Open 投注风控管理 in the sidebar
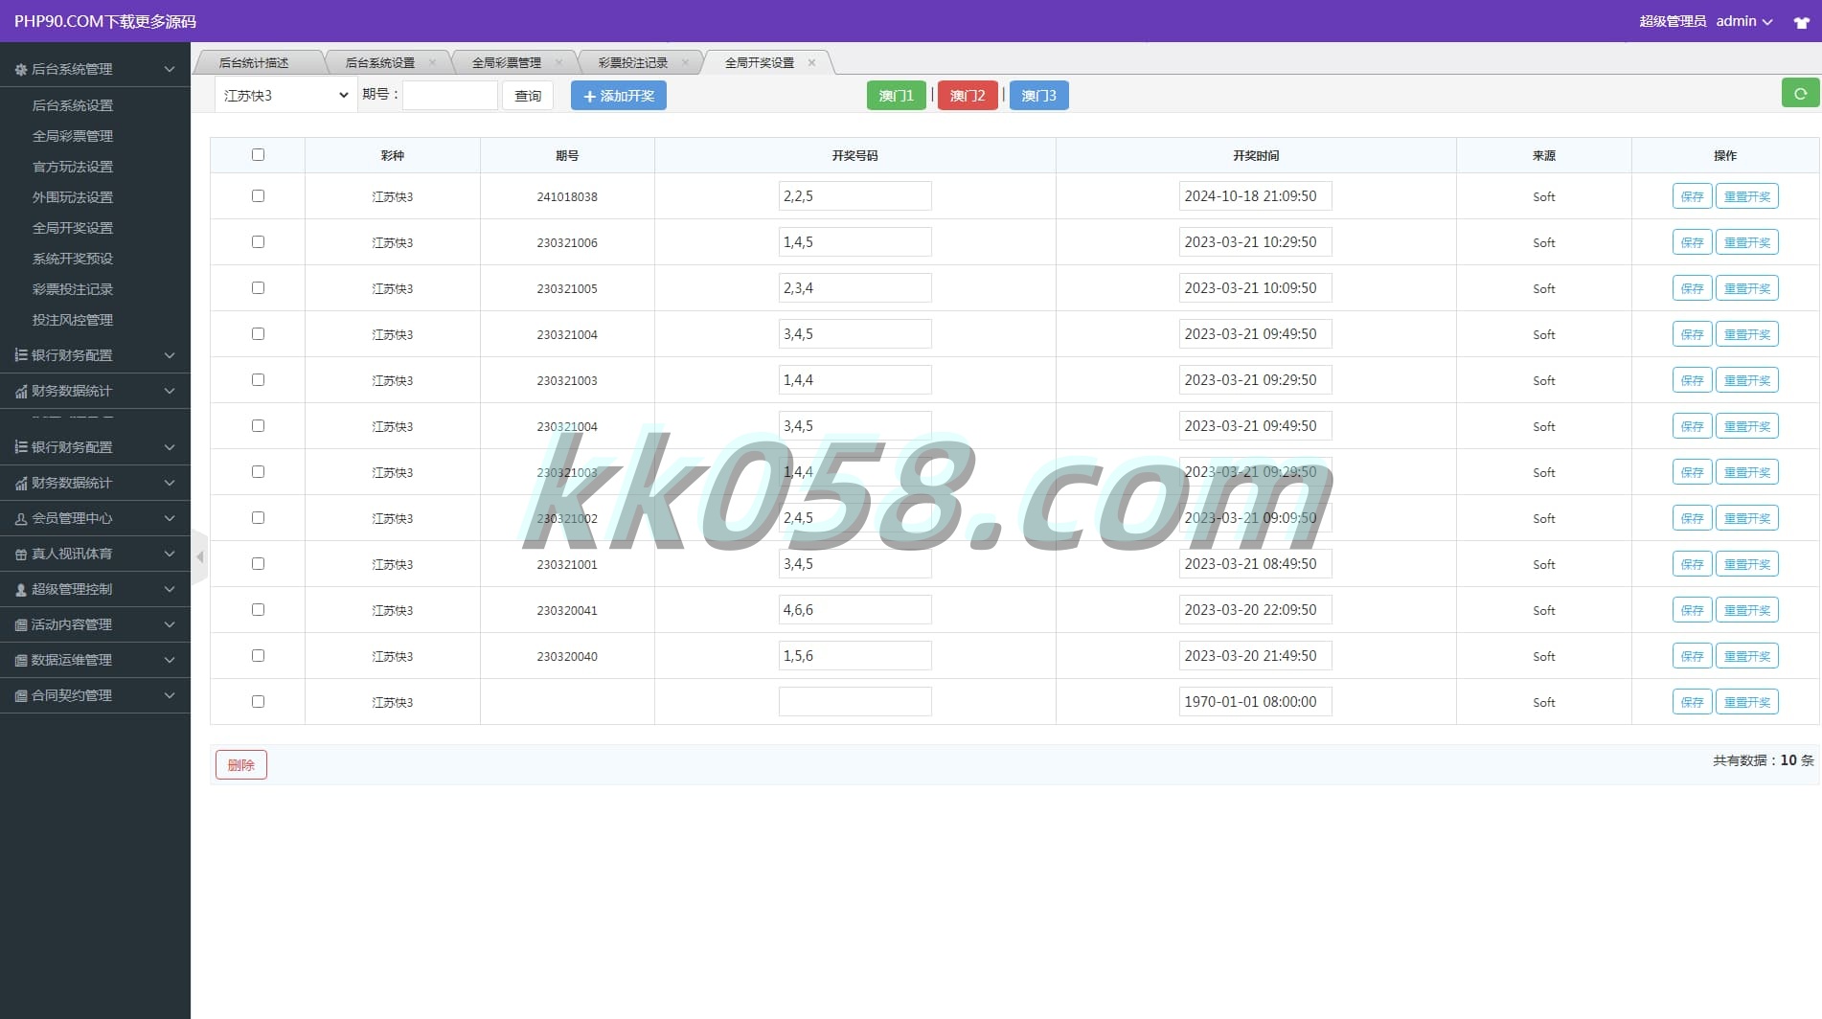This screenshot has height=1019, width=1822. point(73,320)
